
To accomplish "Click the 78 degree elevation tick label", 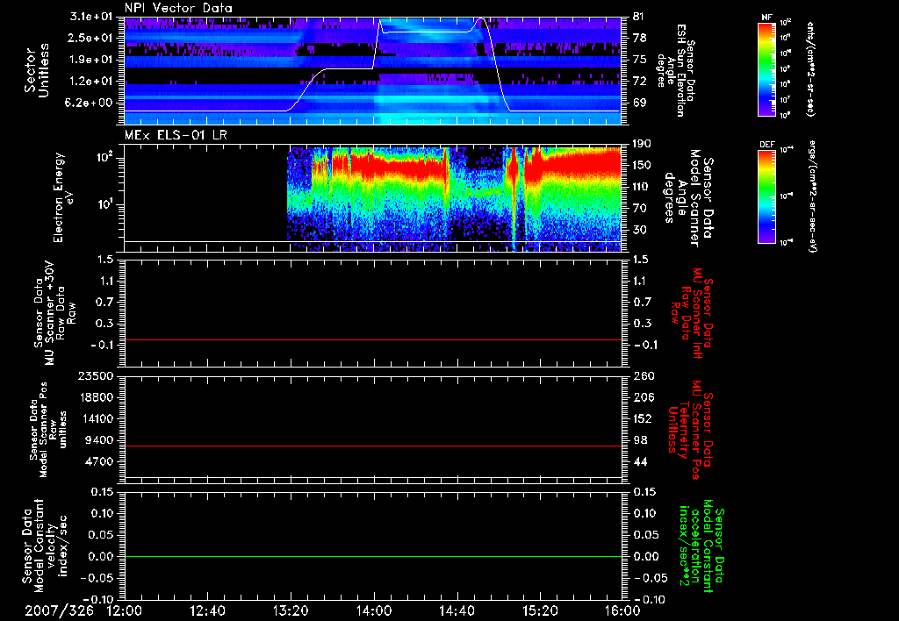I will click(639, 38).
